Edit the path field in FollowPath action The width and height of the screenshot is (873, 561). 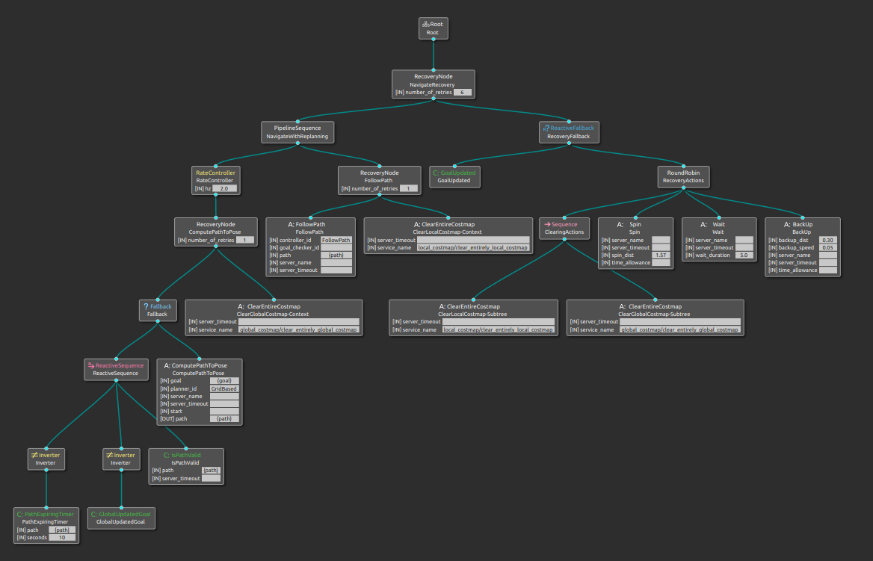click(x=336, y=255)
